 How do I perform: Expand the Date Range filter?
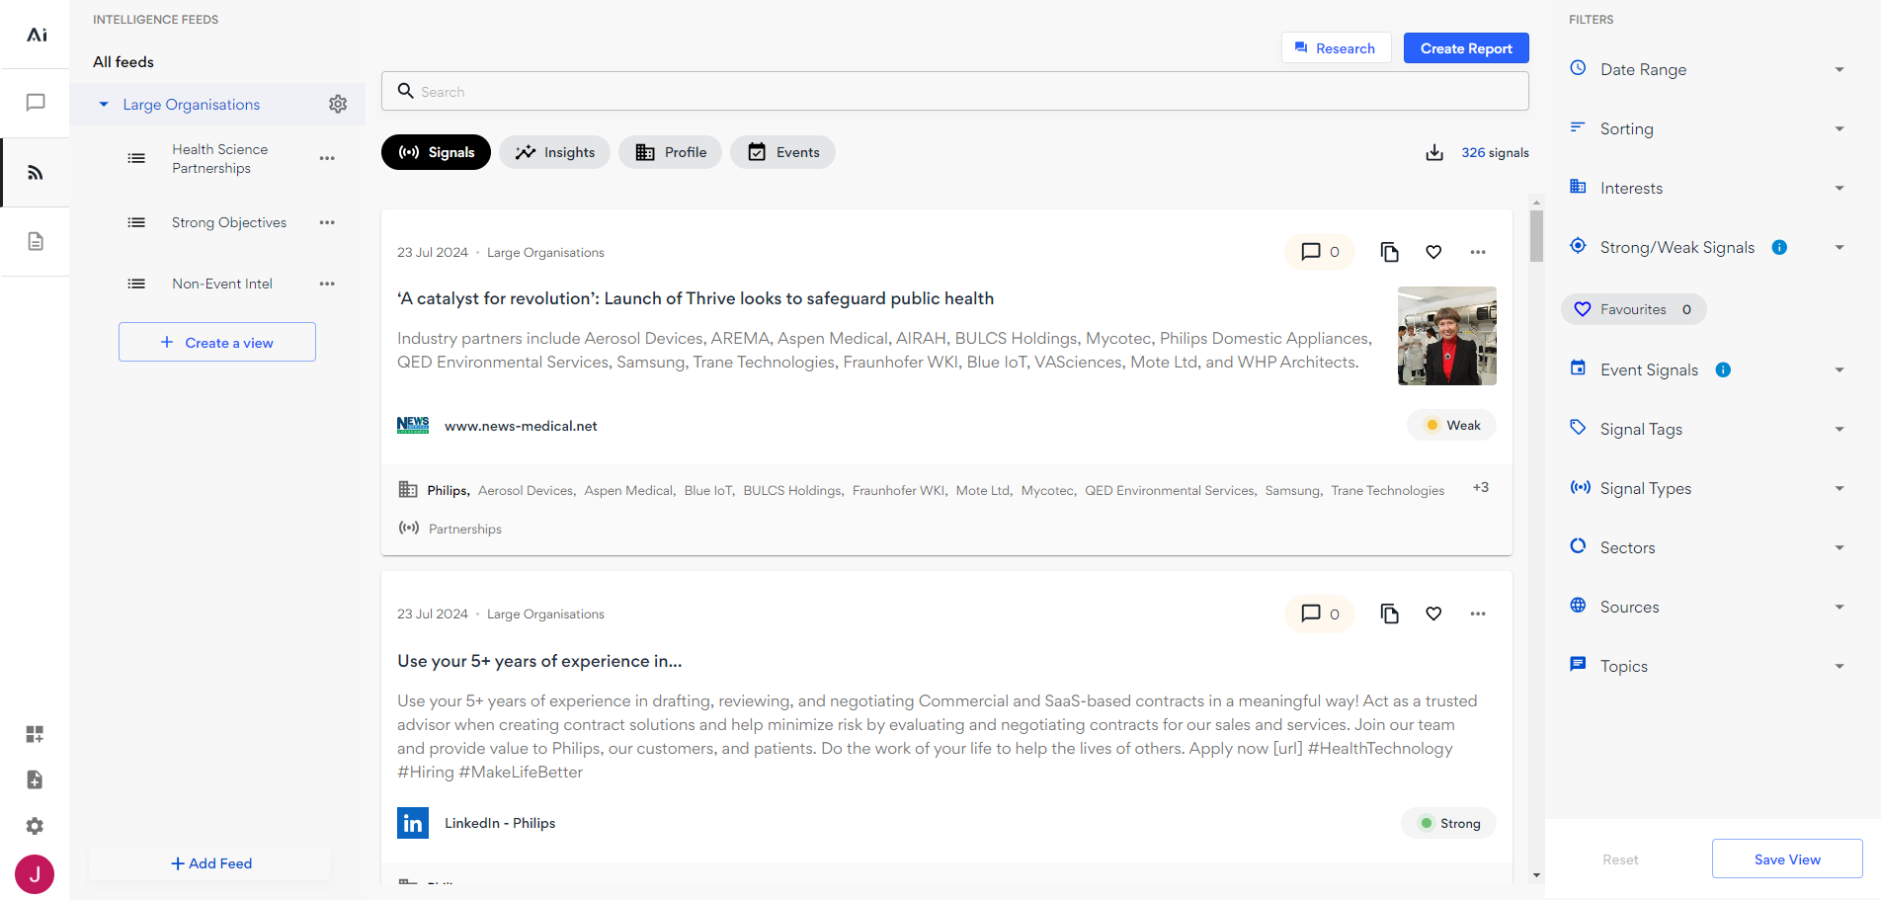pos(1709,69)
